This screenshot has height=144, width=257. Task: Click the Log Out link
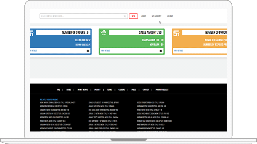tap(170, 16)
